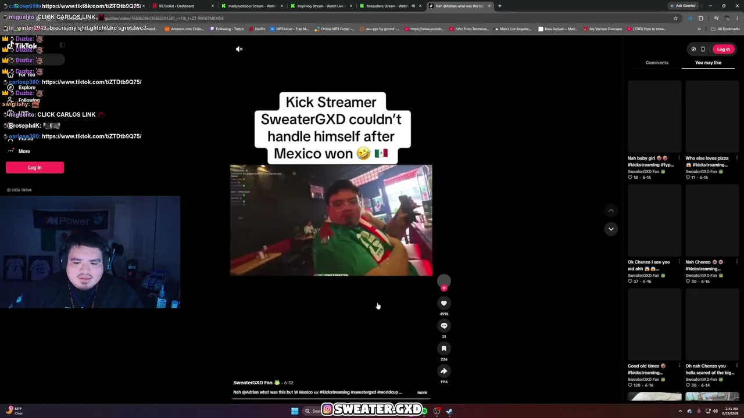Open the 'Good old times' video thumbnail

pyautogui.click(x=654, y=325)
